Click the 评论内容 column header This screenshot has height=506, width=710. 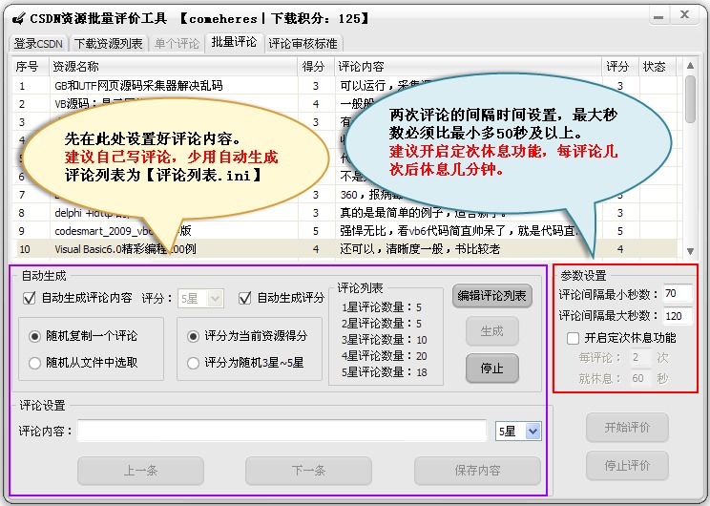[469, 67]
